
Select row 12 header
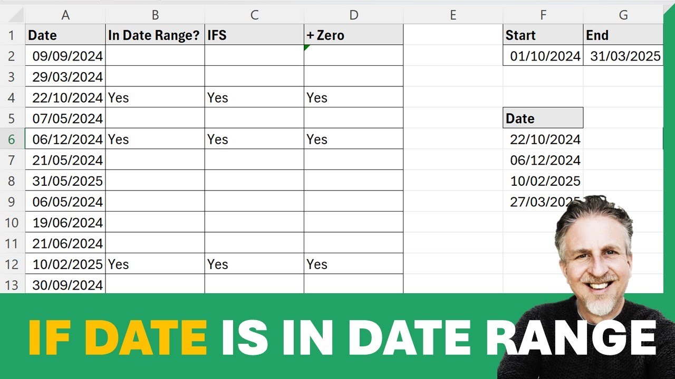tap(12, 264)
